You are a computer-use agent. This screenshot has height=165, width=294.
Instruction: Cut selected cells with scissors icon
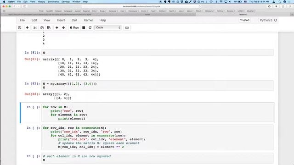tap(35, 27)
